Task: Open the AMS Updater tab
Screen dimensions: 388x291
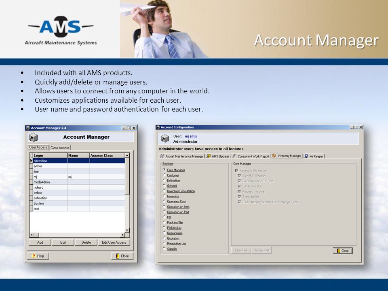Action: pos(218,156)
